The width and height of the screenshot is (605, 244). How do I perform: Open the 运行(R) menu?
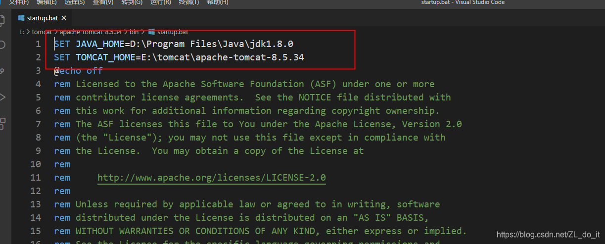pos(160,2)
